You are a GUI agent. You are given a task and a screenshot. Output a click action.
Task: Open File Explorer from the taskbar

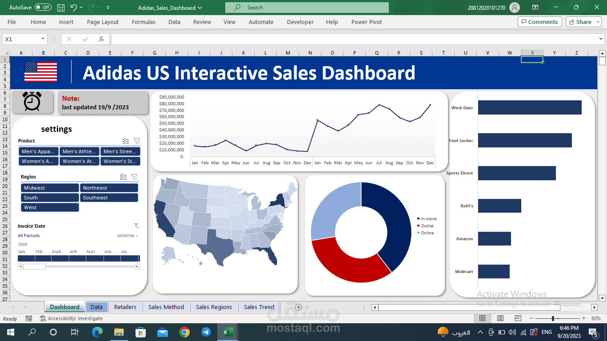119,332
